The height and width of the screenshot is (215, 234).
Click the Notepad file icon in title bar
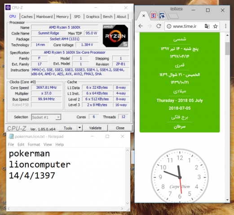[x=11, y=137]
